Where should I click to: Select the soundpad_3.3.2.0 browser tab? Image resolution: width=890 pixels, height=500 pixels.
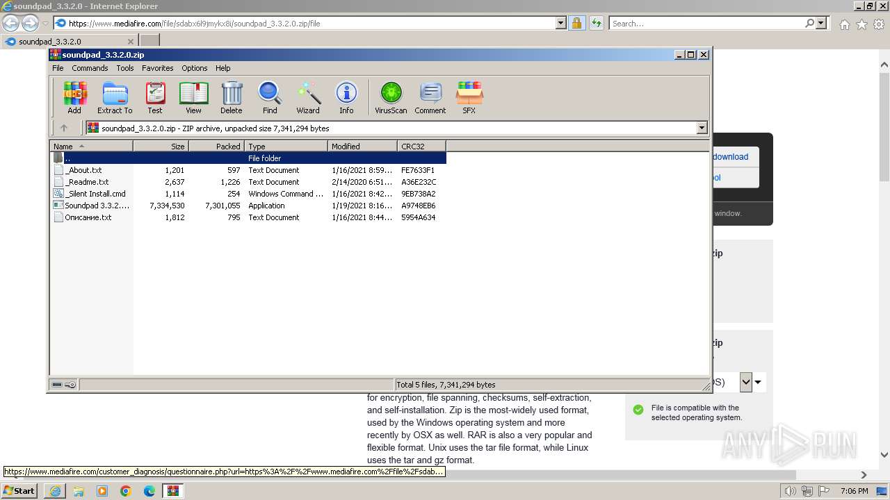click(x=70, y=41)
